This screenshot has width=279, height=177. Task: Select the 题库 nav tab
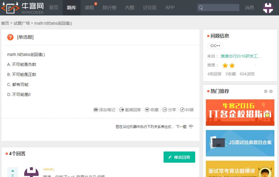(x=71, y=8)
